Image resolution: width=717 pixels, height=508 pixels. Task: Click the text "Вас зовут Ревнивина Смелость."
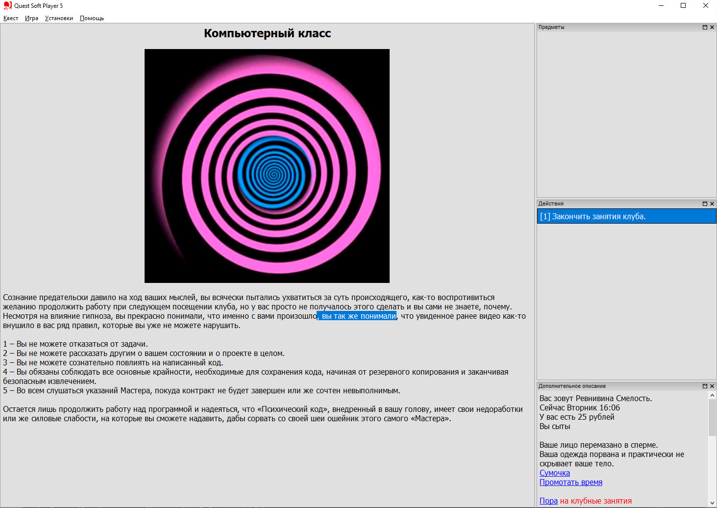click(596, 398)
